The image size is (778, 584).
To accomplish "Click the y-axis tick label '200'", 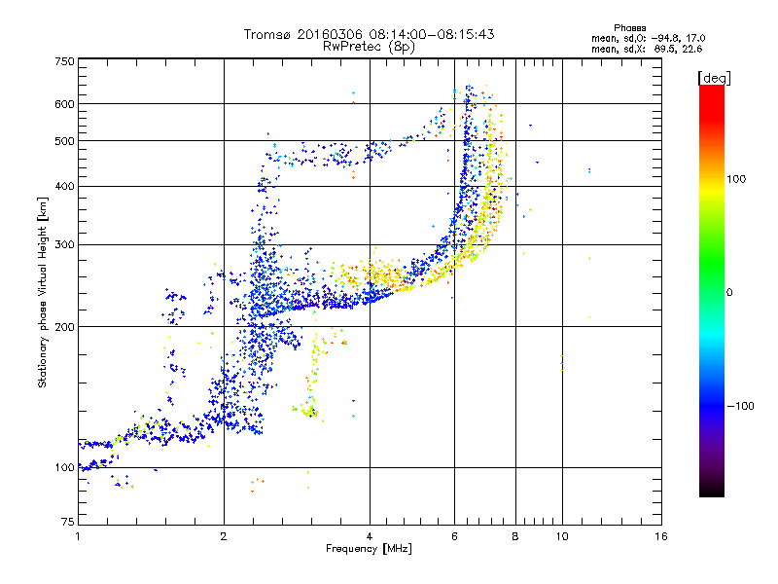I will (64, 327).
